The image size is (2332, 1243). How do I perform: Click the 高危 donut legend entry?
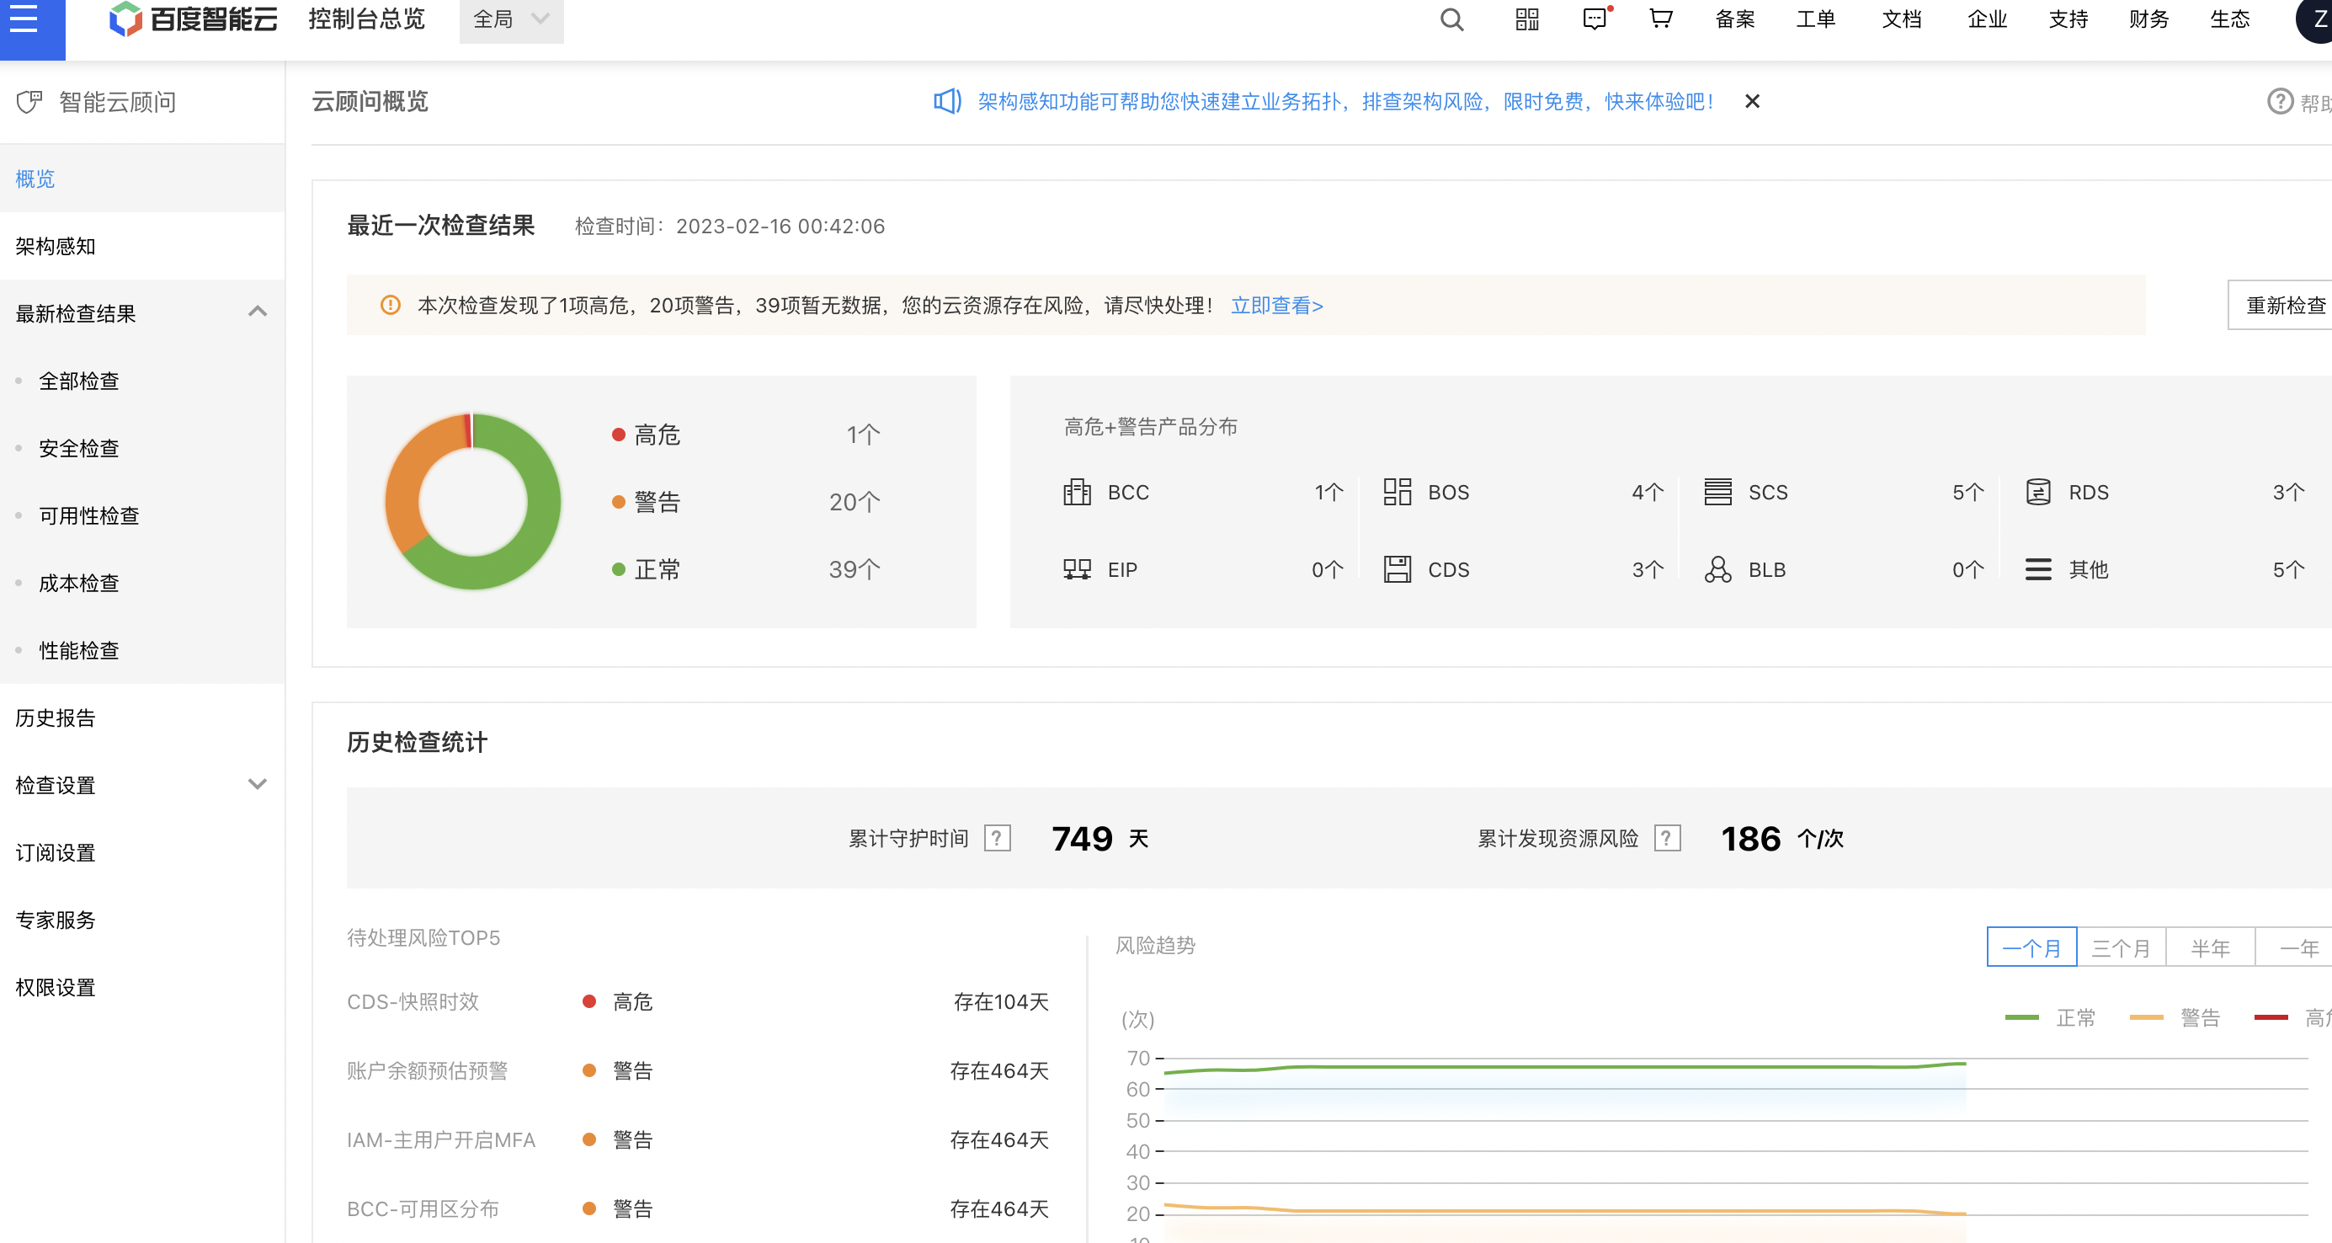(x=647, y=435)
